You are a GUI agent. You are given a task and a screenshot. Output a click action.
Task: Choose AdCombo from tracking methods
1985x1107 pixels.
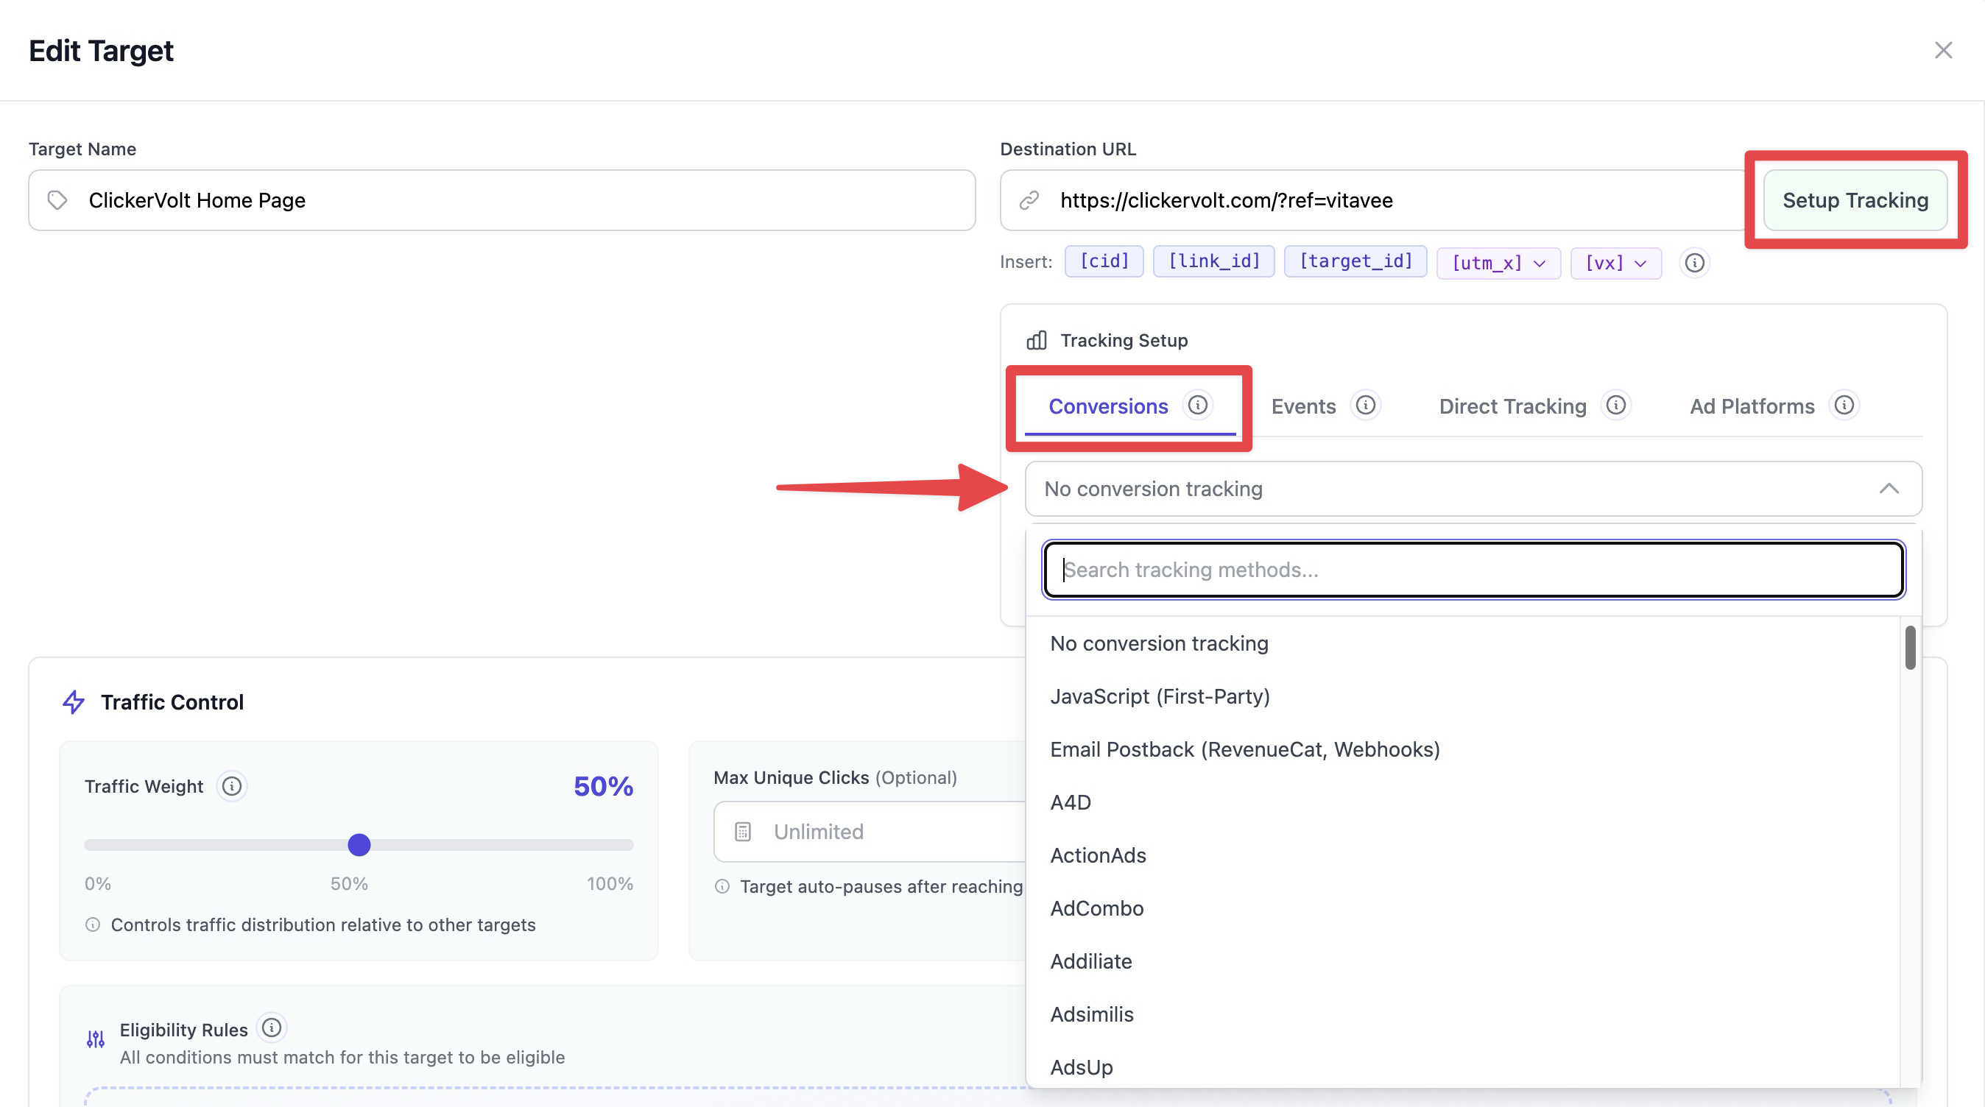pyautogui.click(x=1462, y=908)
